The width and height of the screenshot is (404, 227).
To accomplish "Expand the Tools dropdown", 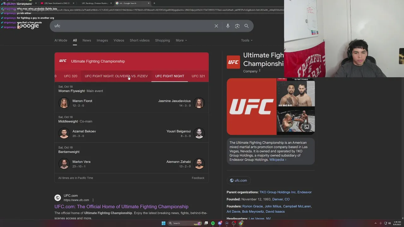I will pos(247,40).
